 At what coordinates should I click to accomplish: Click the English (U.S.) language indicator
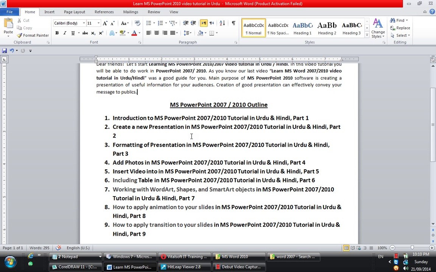(x=78, y=248)
